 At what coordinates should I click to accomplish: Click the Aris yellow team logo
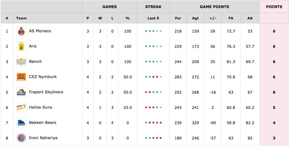click(21, 46)
